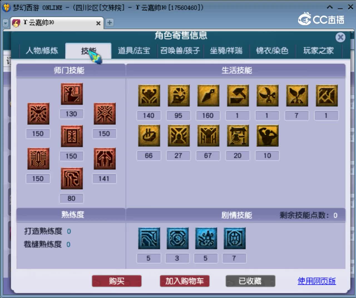
Task: Click the level value 80 box
Action: tap(71, 199)
